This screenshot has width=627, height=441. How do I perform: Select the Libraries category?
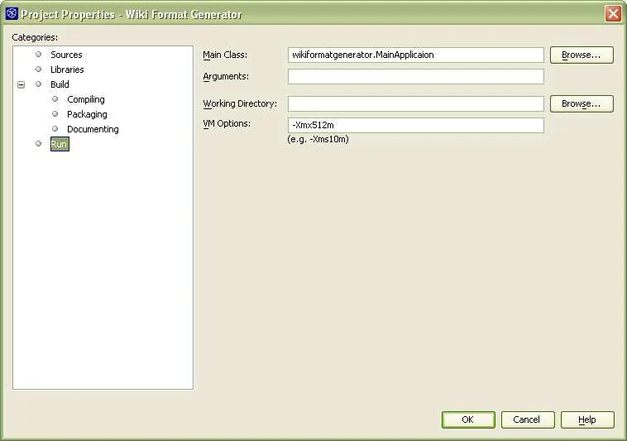pos(67,70)
